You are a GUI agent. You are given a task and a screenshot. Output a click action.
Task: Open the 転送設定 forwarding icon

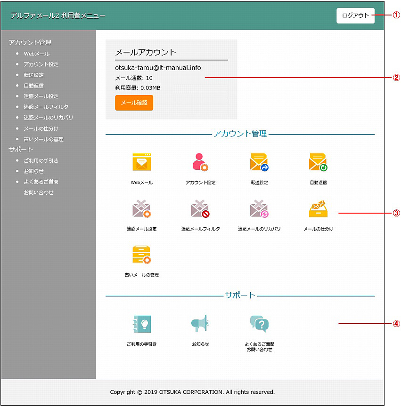(259, 162)
